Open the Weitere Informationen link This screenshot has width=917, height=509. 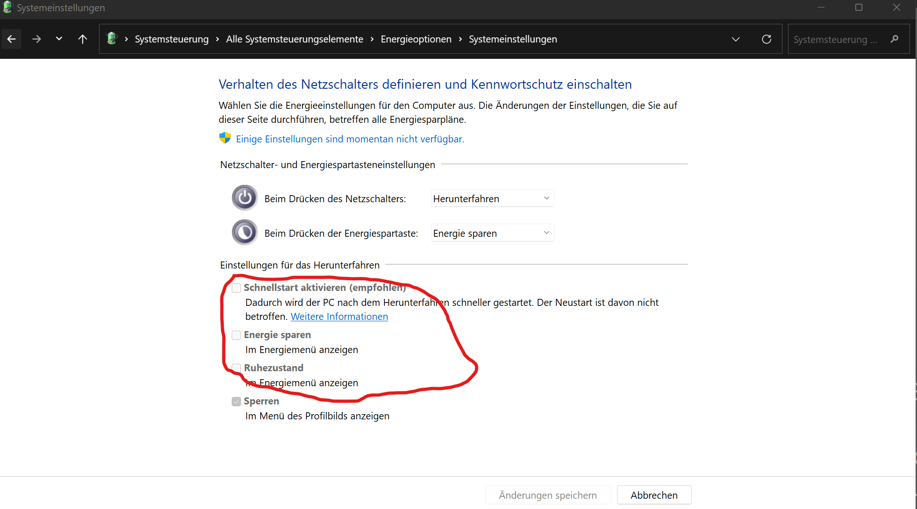click(x=339, y=317)
